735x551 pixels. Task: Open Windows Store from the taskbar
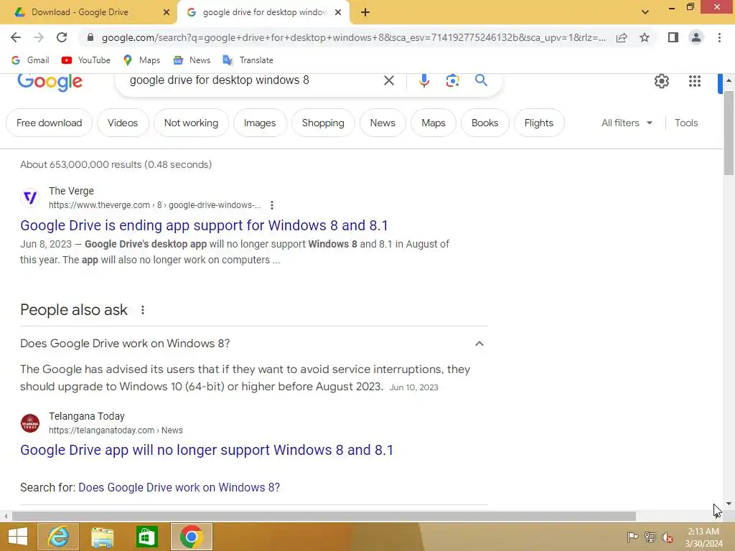146,537
